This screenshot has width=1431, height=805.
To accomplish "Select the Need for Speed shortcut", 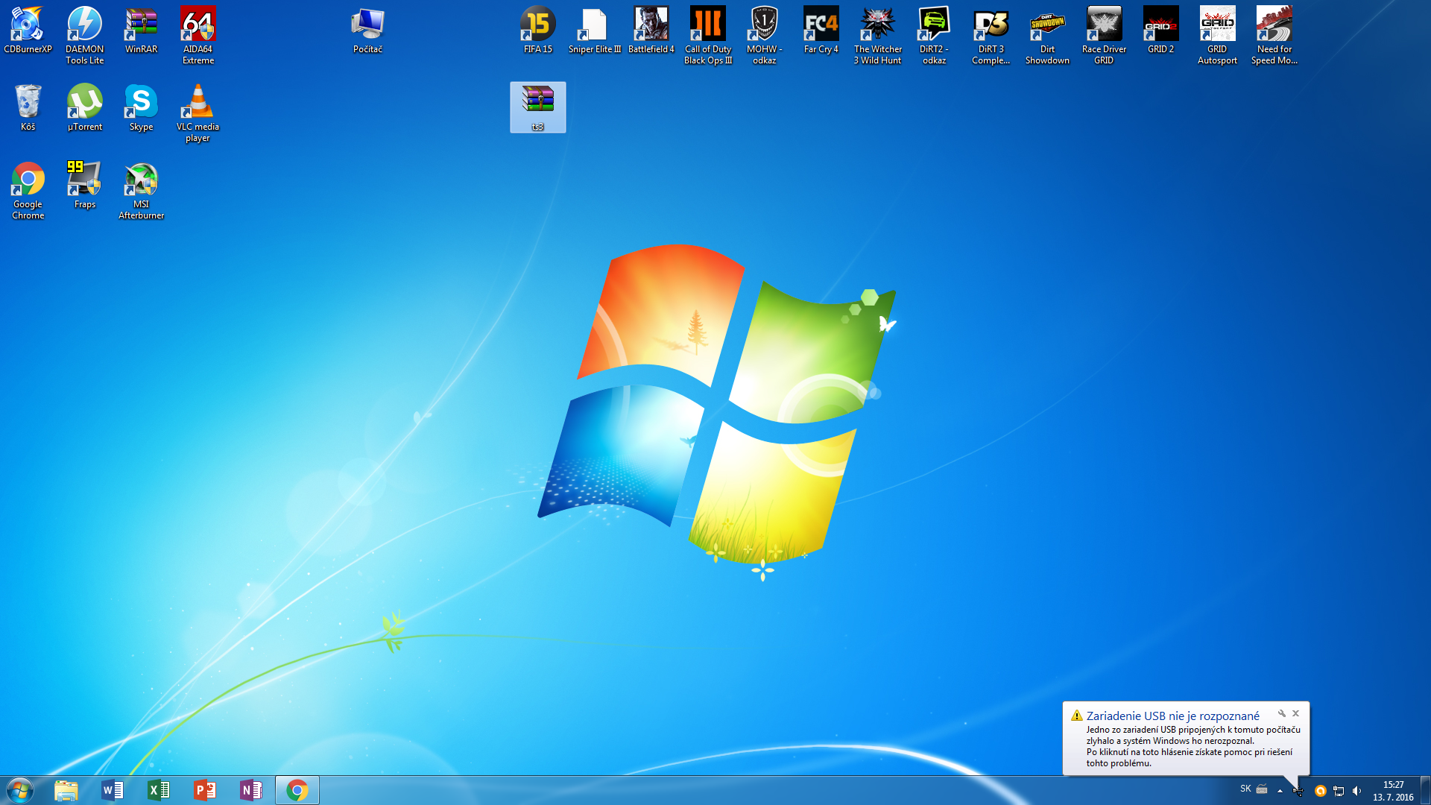I will pyautogui.click(x=1274, y=36).
